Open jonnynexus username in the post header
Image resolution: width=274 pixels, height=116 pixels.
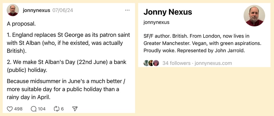click(x=37, y=10)
